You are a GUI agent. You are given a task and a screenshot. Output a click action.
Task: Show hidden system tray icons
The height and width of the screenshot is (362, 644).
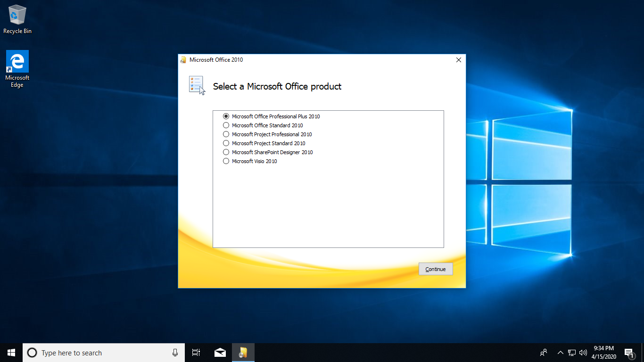click(561, 353)
